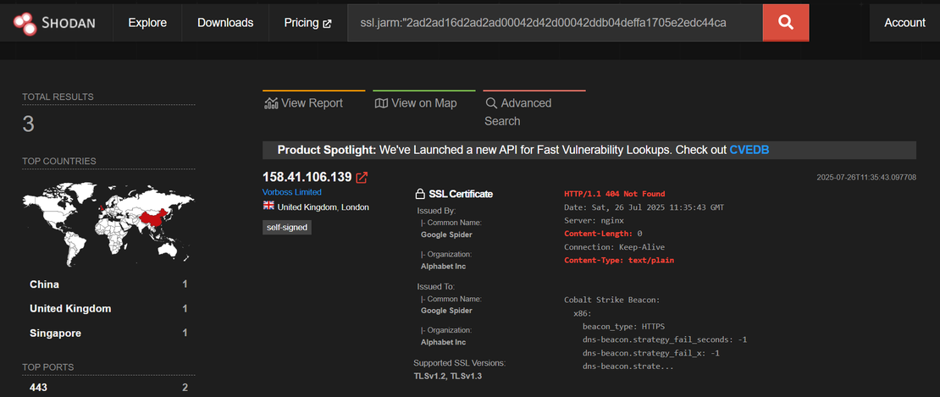The width and height of the screenshot is (940, 397).
Task: Click the United Kingdom flag icon
Action: coord(268,207)
